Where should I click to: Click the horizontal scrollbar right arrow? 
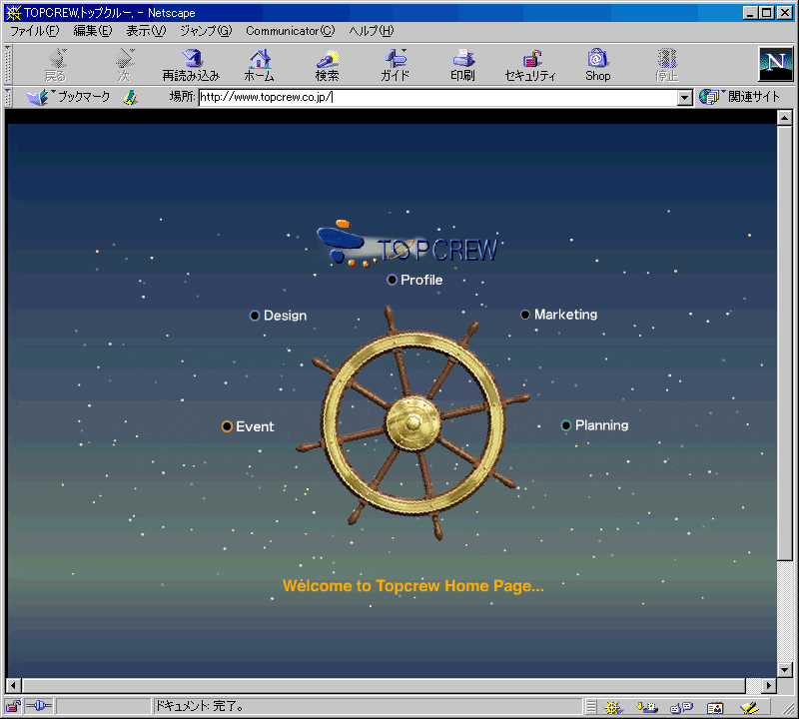[769, 685]
